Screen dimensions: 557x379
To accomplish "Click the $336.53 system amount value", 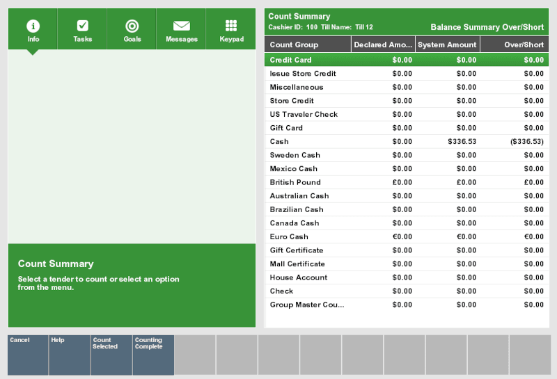I will 462,141.
